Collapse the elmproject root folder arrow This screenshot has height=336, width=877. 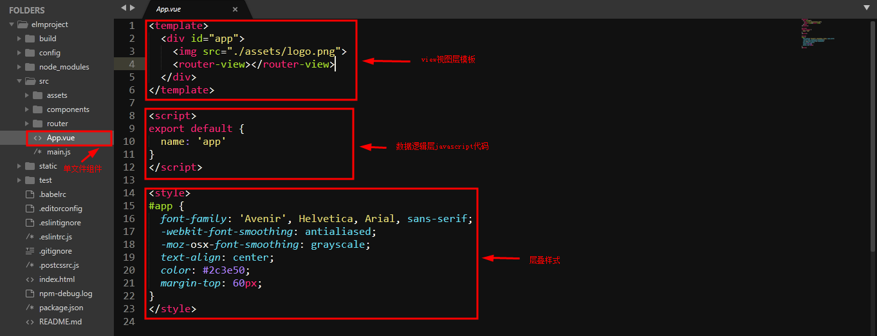(12, 24)
